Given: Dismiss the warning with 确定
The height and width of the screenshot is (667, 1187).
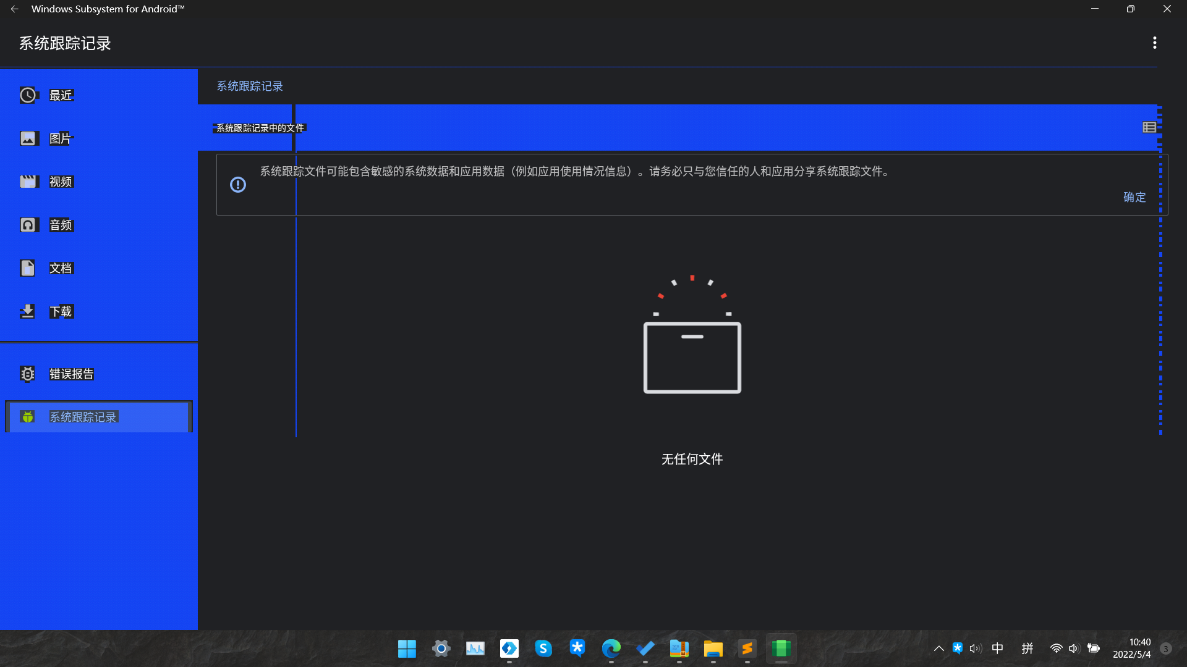Looking at the screenshot, I should point(1134,196).
